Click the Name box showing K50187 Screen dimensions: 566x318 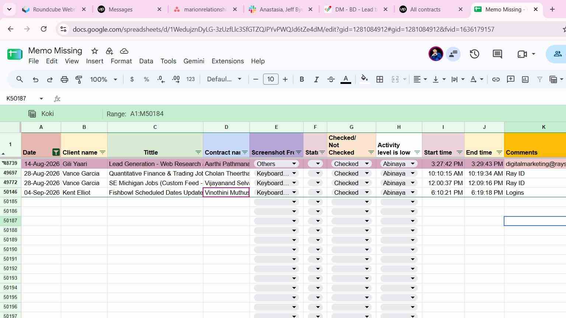(25, 99)
